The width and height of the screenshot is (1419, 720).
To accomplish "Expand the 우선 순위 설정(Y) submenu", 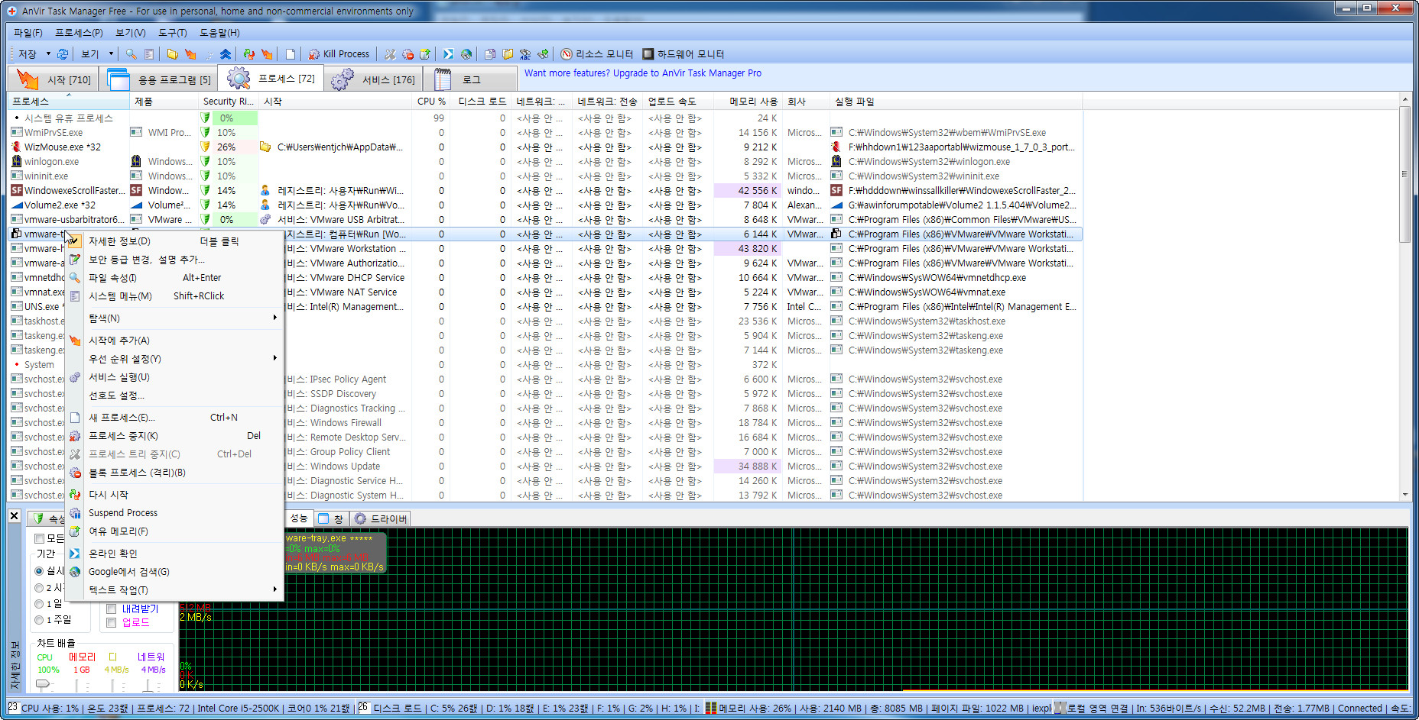I will pos(174,359).
